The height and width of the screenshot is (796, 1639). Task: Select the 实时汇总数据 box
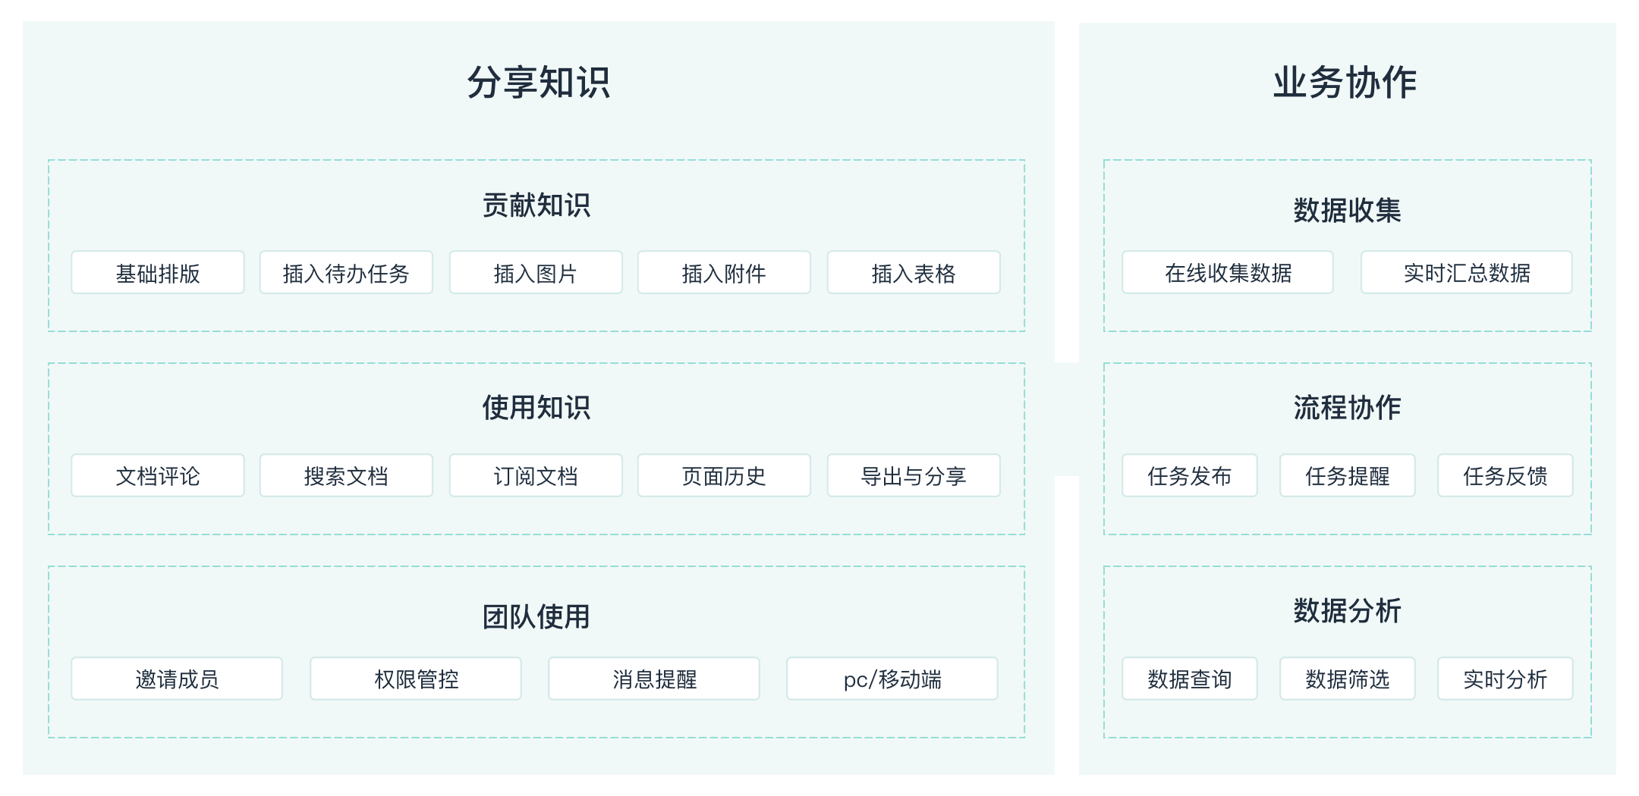click(x=1467, y=273)
